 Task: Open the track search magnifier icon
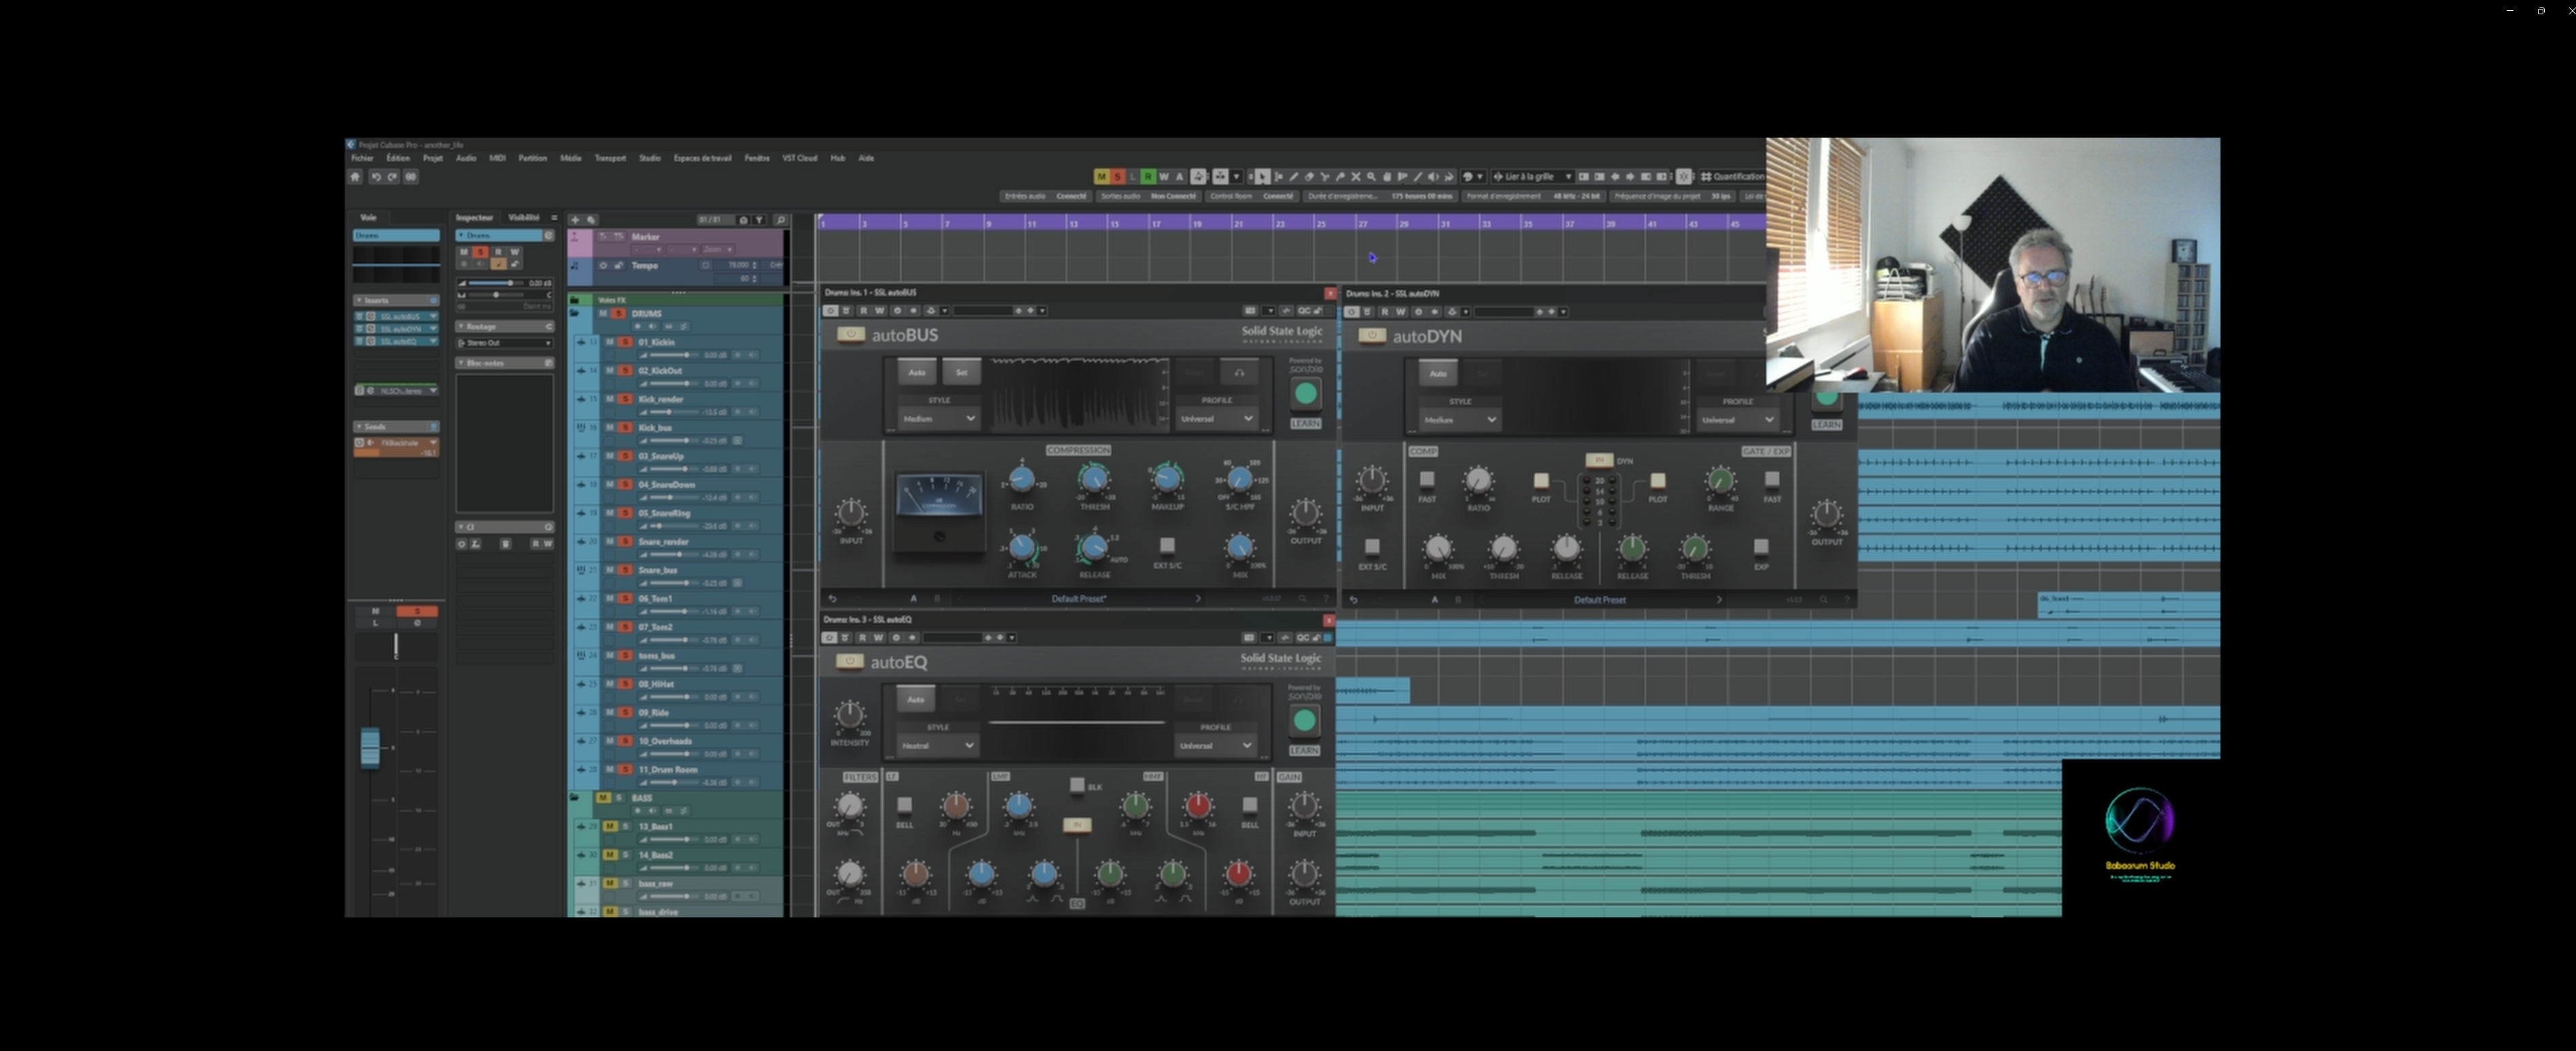(x=781, y=220)
